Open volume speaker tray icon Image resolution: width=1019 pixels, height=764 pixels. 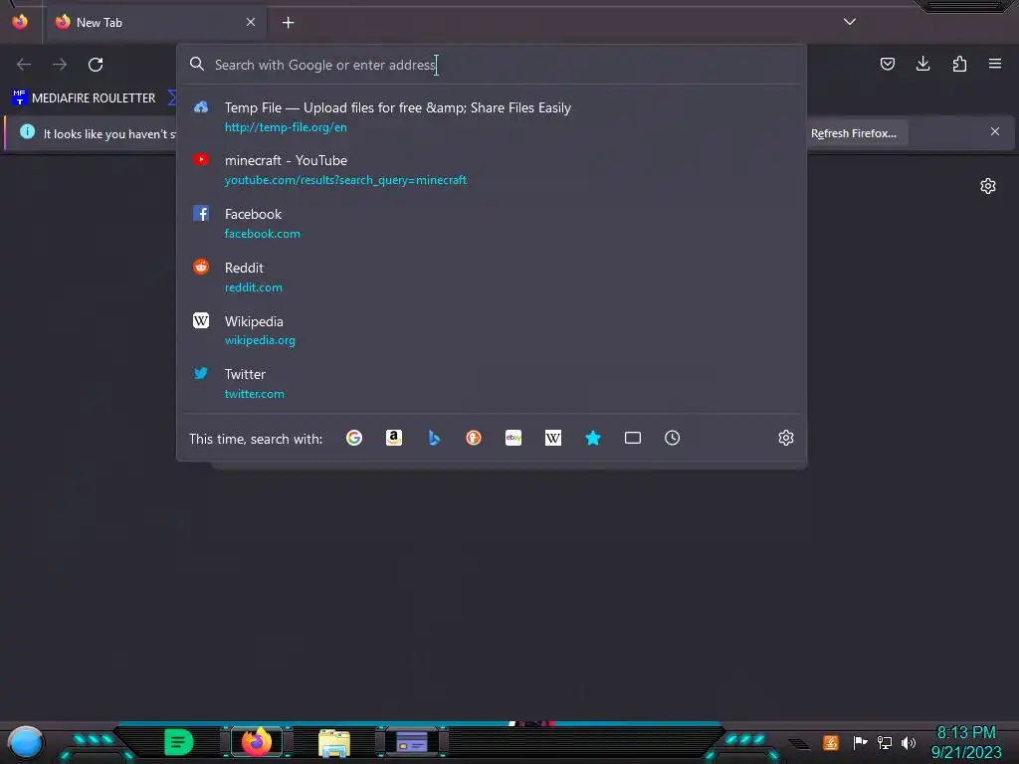tap(909, 742)
